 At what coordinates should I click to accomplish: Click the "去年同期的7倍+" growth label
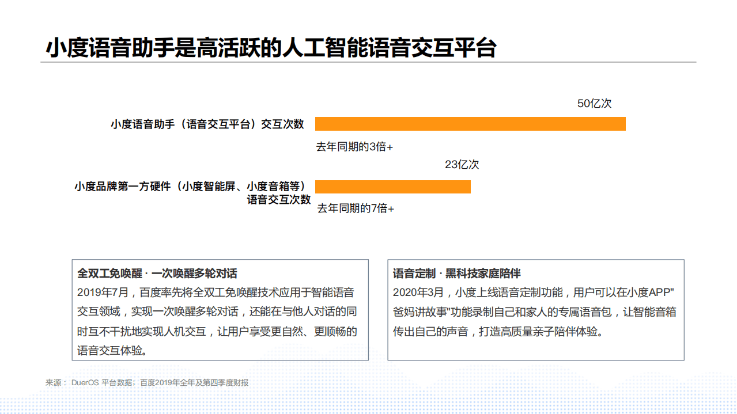coord(356,207)
